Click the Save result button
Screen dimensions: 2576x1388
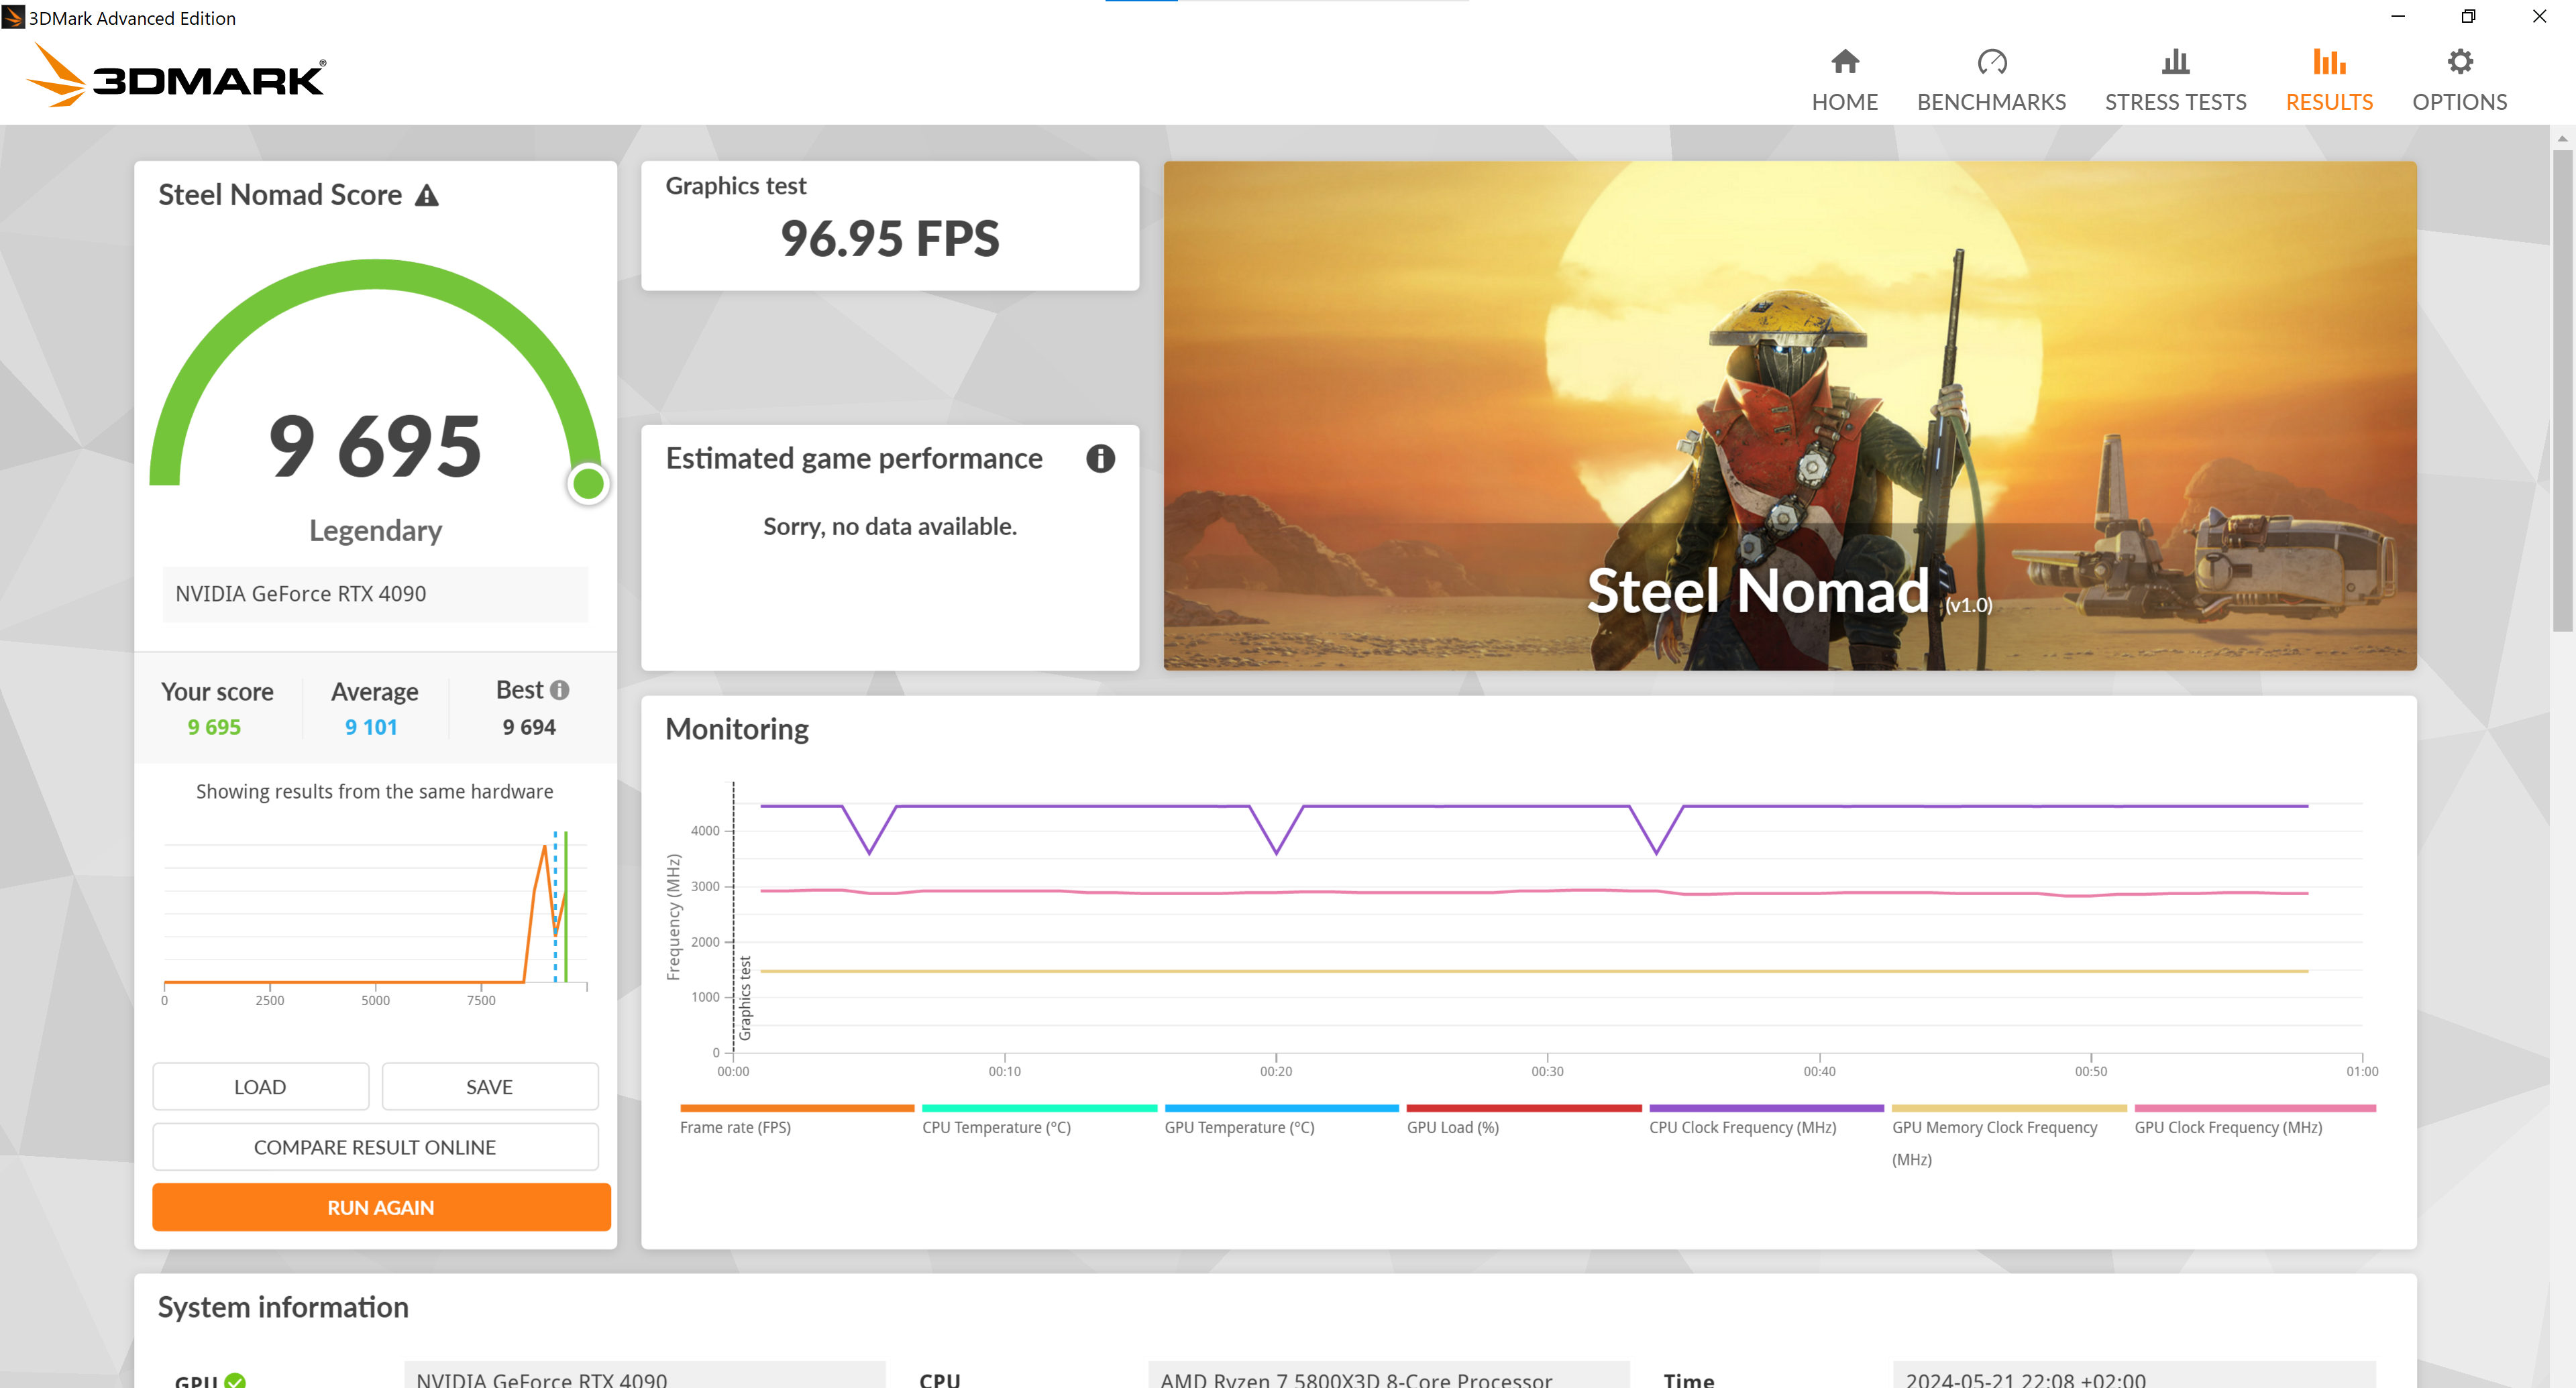pyautogui.click(x=489, y=1086)
